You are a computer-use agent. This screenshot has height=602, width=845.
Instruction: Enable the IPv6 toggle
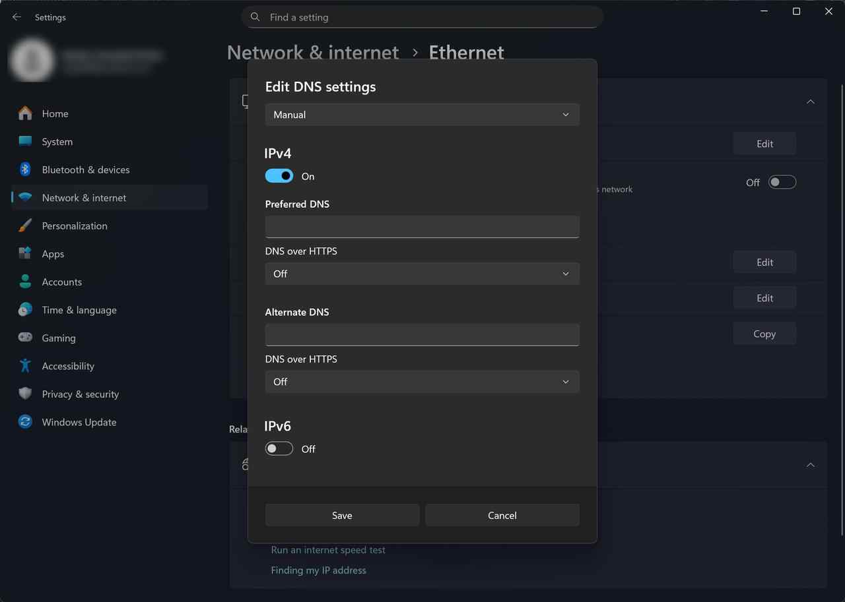(279, 449)
